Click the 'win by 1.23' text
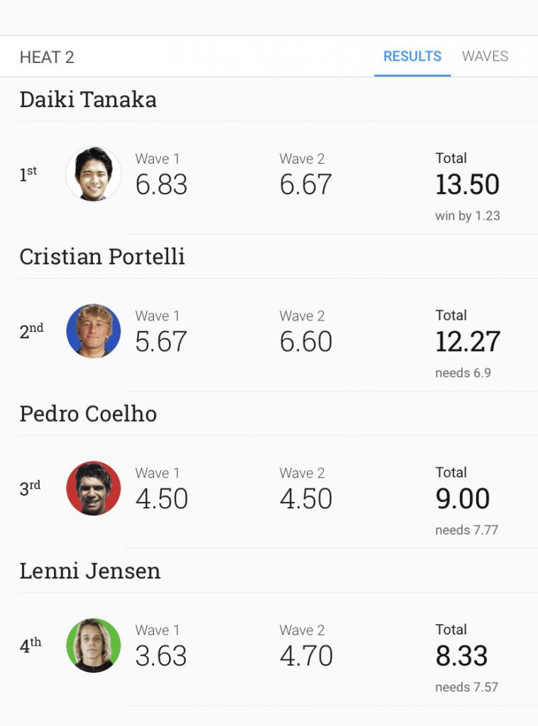This screenshot has width=538, height=726. point(468,216)
